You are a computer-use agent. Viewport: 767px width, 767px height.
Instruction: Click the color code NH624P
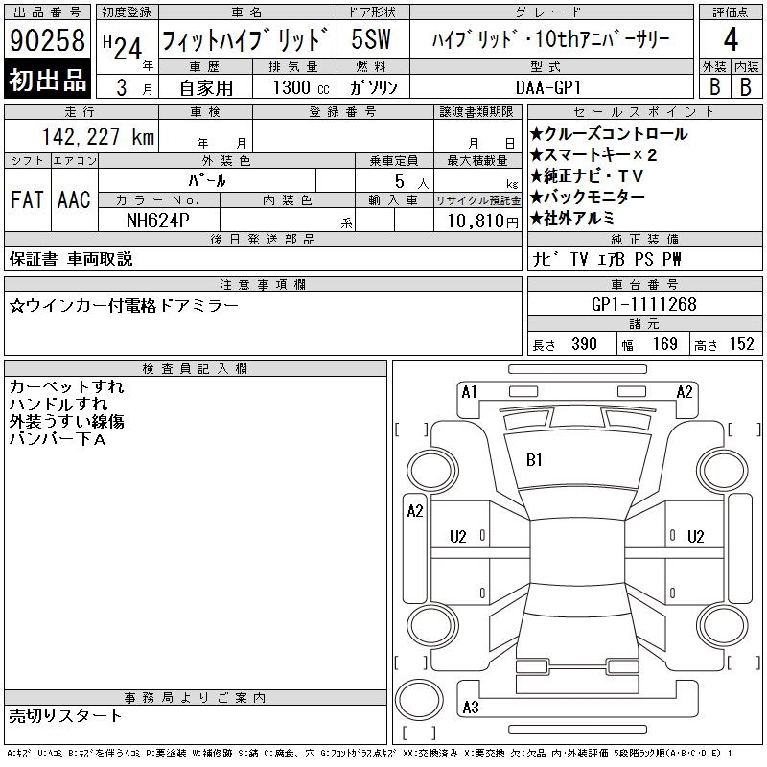pos(159,221)
